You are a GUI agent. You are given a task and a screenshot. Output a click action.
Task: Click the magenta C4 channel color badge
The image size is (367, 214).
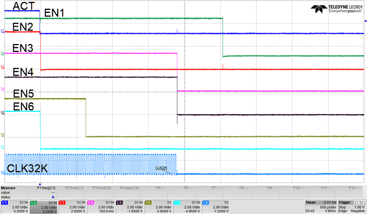coord(91,203)
